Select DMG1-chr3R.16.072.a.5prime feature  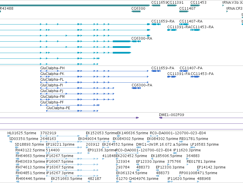[x=162, y=145]
